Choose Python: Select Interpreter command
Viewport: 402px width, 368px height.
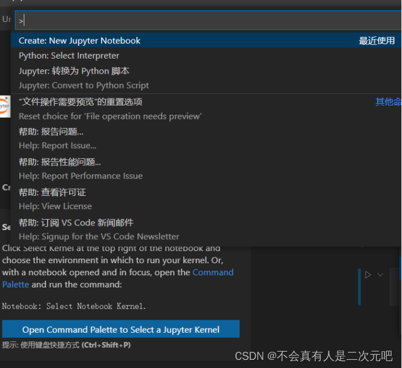pos(206,56)
